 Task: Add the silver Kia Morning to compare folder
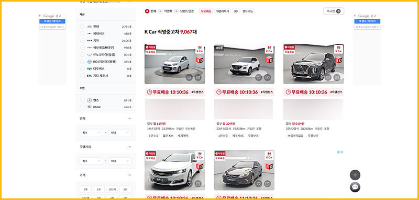tap(198, 77)
